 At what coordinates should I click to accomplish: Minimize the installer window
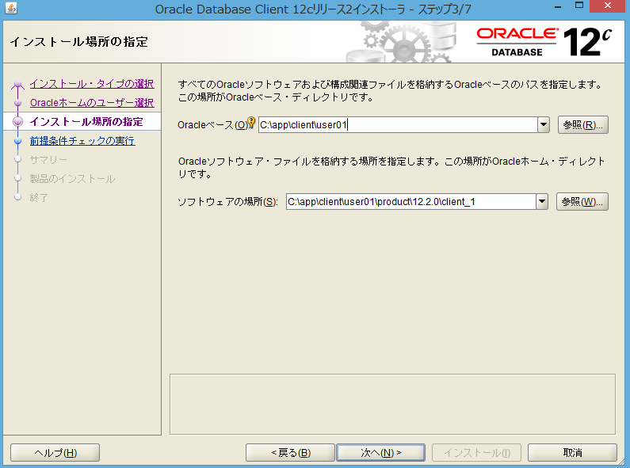coord(558,7)
